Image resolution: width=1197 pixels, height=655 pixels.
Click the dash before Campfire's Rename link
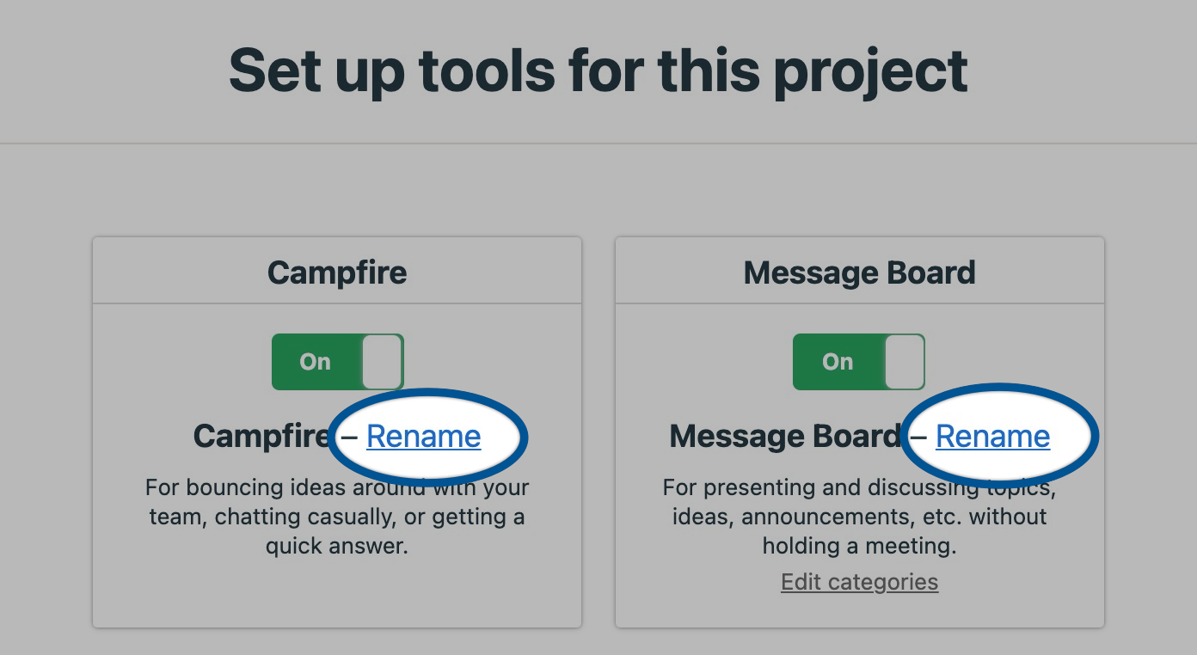click(349, 437)
